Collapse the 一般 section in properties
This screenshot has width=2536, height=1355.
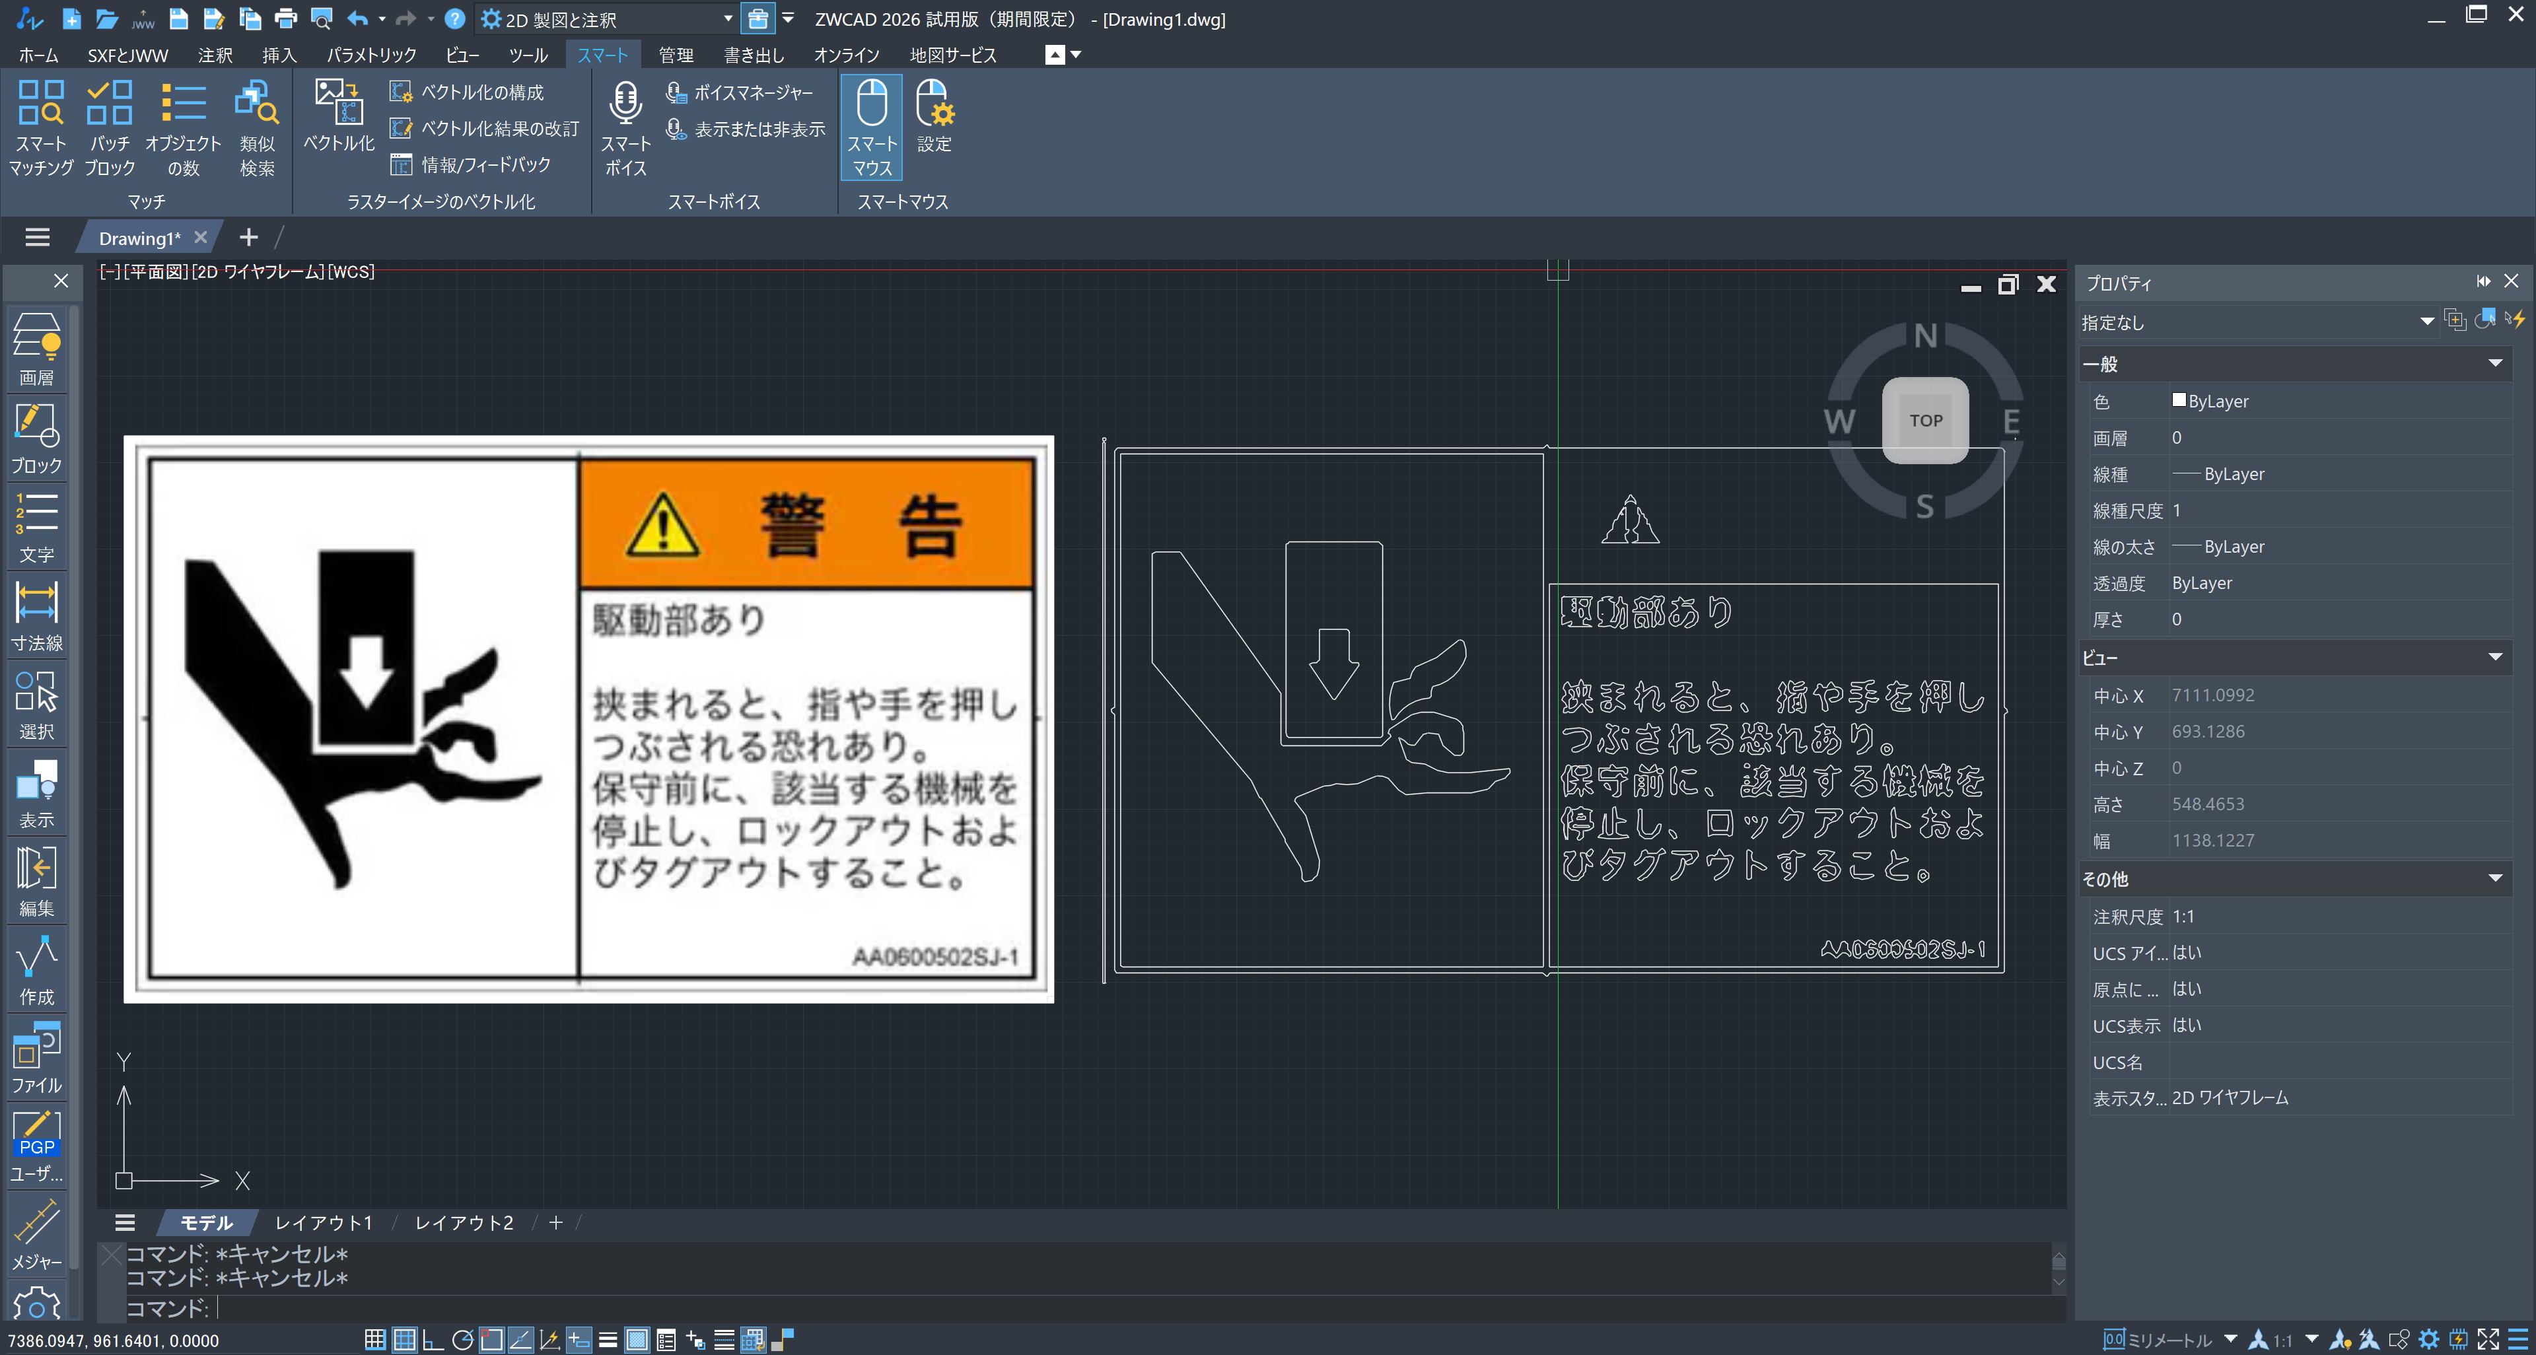click(2496, 363)
